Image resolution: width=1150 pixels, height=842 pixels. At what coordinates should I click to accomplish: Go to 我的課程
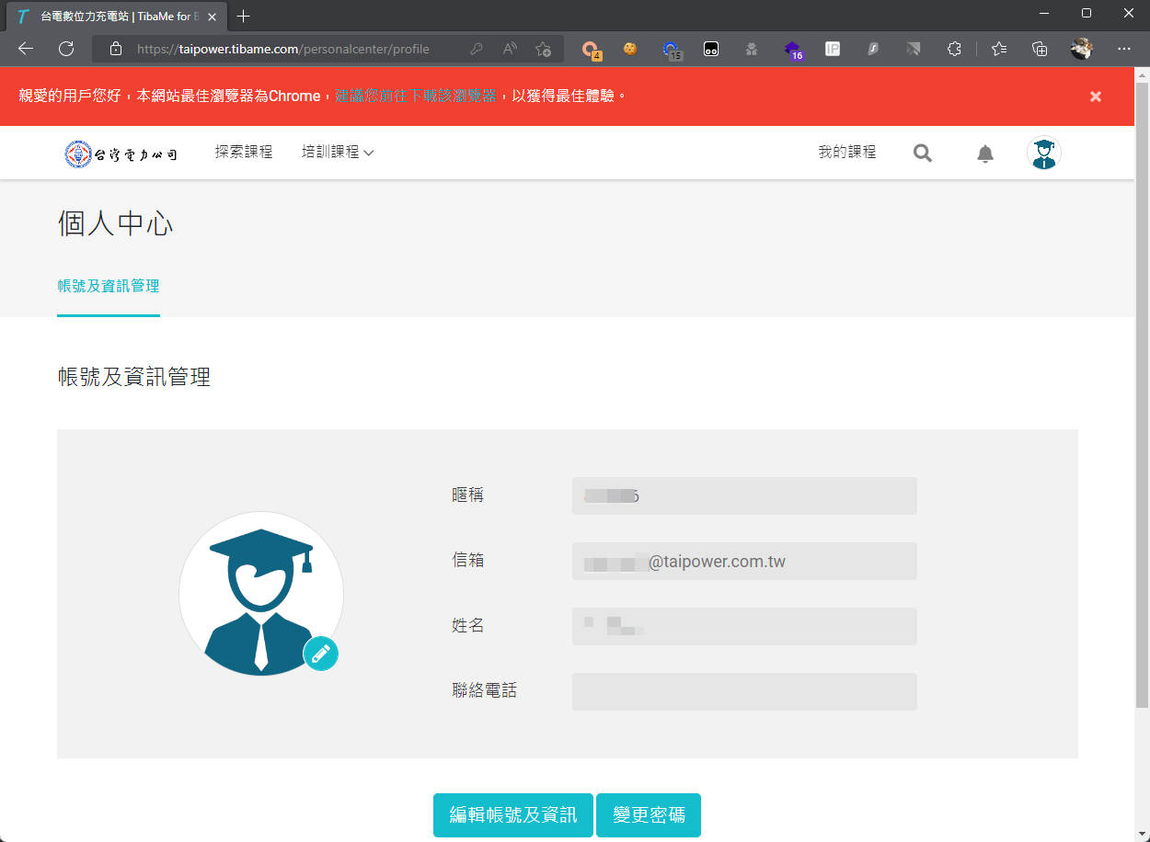(x=847, y=152)
